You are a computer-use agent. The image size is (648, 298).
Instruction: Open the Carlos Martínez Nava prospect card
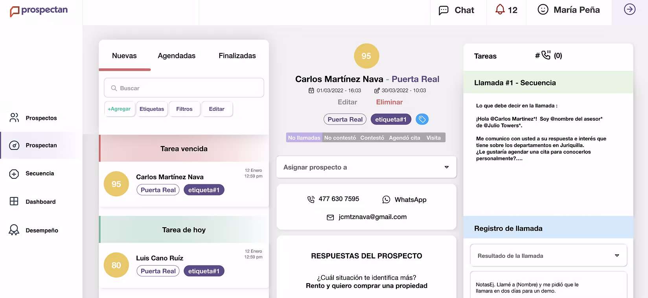tap(184, 184)
